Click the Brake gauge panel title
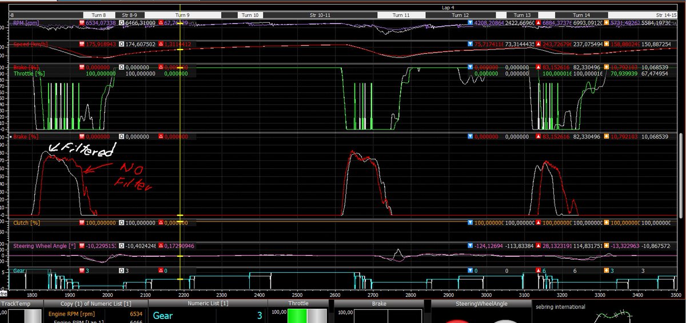Image resolution: width=686 pixels, height=323 pixels. pyautogui.click(x=380, y=304)
